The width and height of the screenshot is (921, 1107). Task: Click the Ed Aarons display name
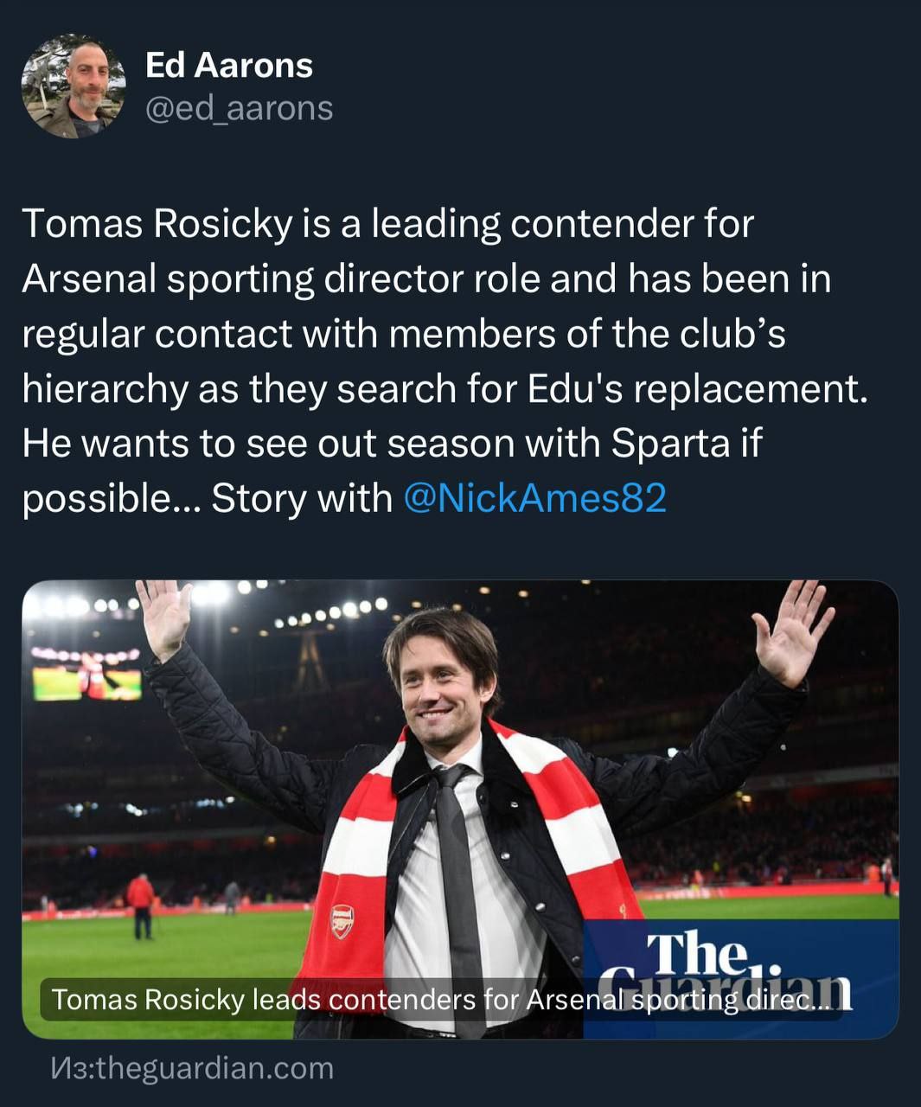point(229,66)
